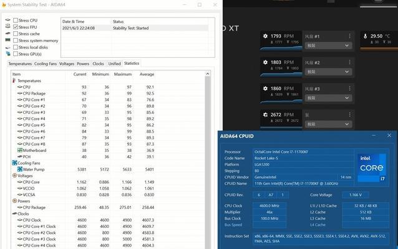The width and height of the screenshot is (398, 249).
Task: Click the Motherboard row icon
Action: (x=20, y=150)
